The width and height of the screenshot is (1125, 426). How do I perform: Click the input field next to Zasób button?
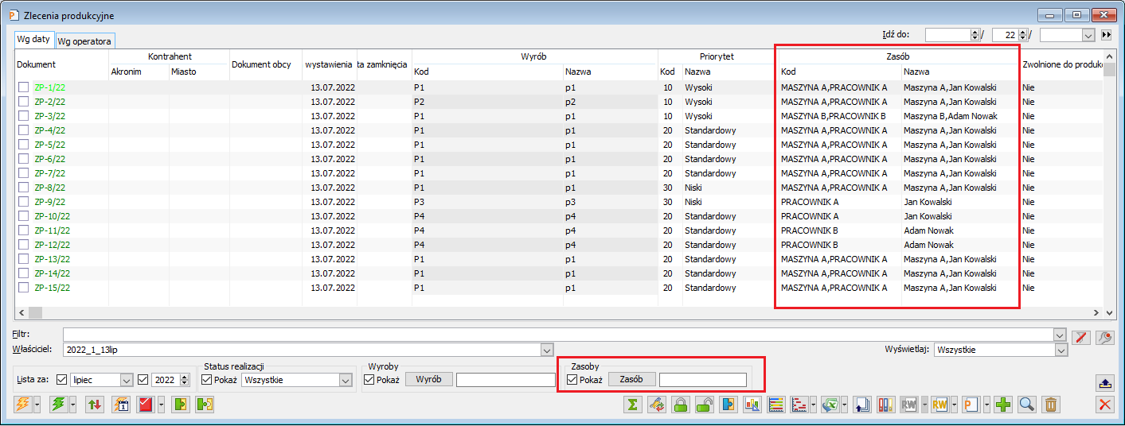tap(703, 380)
